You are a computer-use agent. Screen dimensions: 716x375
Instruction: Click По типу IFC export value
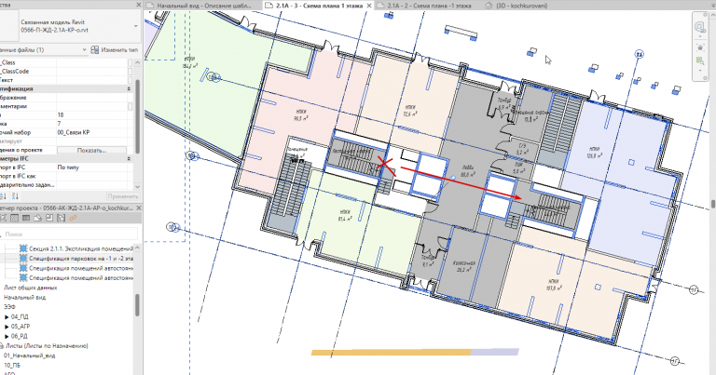point(68,167)
